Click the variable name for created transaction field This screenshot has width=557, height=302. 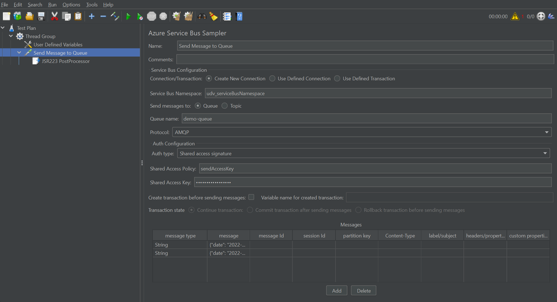coord(449,197)
